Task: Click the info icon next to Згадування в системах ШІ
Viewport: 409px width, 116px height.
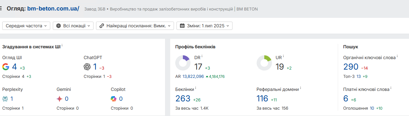Action: (62, 46)
